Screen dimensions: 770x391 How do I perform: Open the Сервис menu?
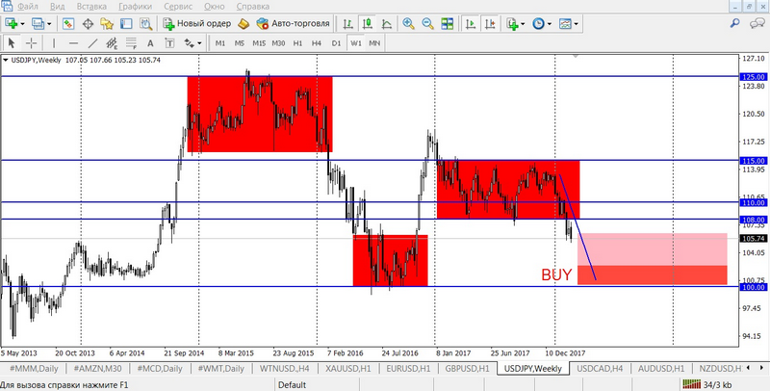click(181, 7)
